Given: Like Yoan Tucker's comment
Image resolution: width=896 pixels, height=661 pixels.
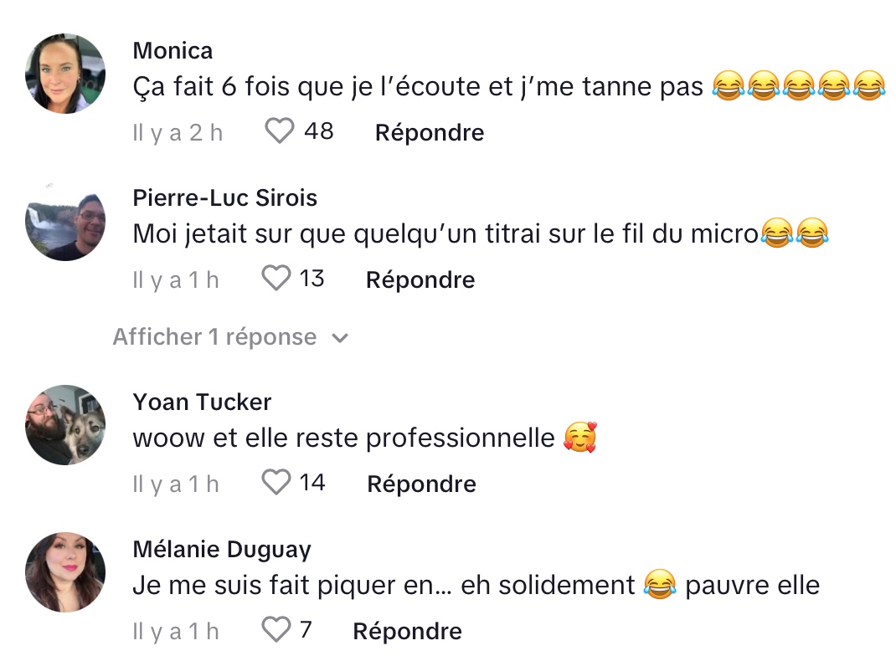Looking at the screenshot, I should click(x=275, y=483).
